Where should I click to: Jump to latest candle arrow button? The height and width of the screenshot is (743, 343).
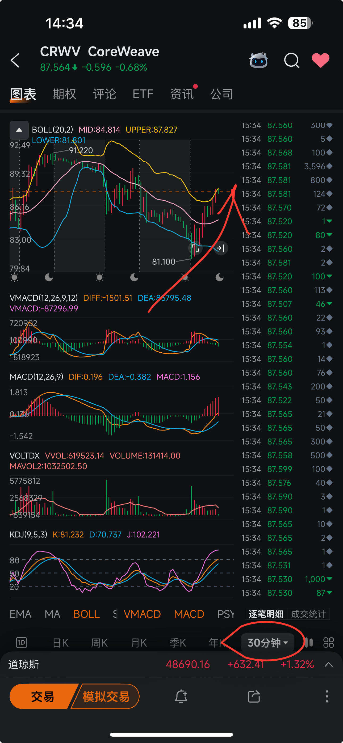(x=221, y=248)
